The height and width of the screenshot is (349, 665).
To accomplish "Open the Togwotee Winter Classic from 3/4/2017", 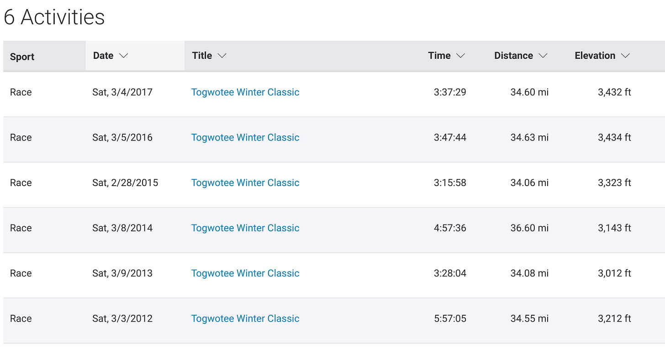I will point(245,92).
